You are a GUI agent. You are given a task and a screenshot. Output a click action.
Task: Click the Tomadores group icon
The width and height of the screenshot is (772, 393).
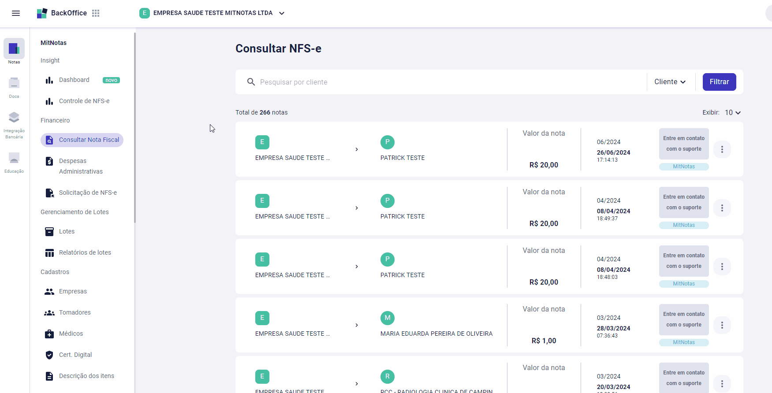tap(49, 313)
